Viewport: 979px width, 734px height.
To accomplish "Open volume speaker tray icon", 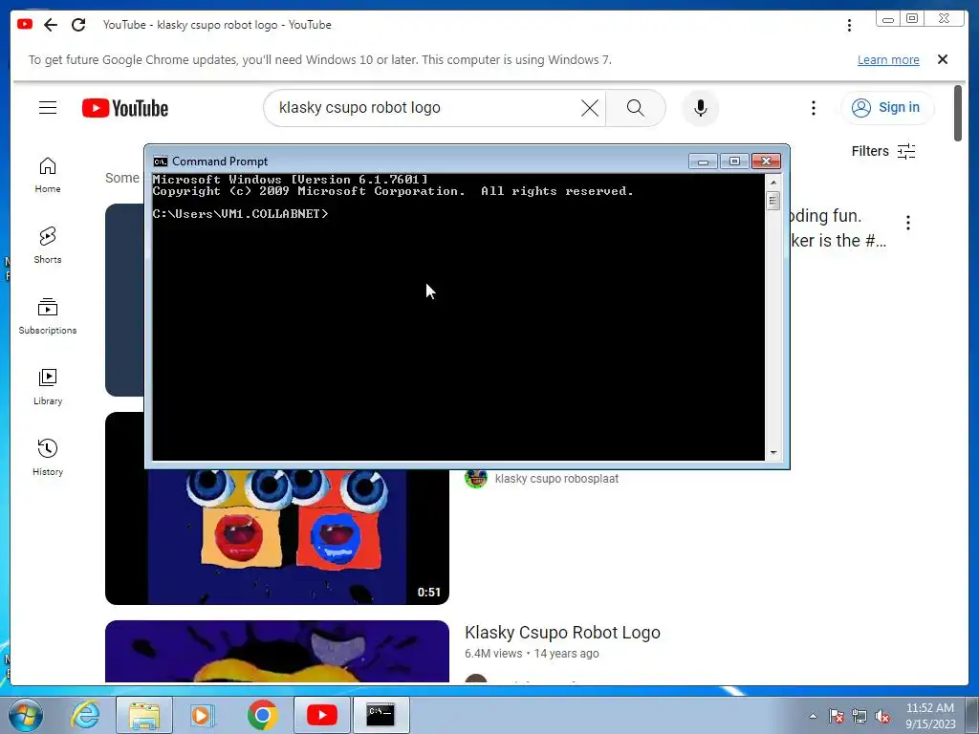I will pos(882,716).
